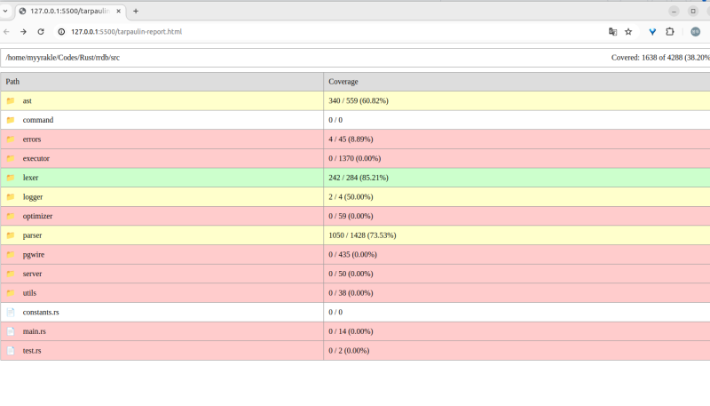Viewport: 710px width, 406px height.
Task: Close the tarpaulin report tab
Action: point(121,11)
